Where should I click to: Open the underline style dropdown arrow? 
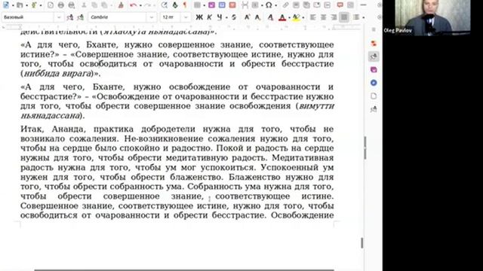(x=226, y=17)
